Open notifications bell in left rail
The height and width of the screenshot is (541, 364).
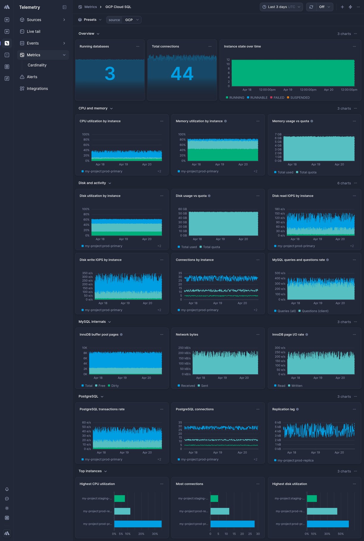coord(7,489)
